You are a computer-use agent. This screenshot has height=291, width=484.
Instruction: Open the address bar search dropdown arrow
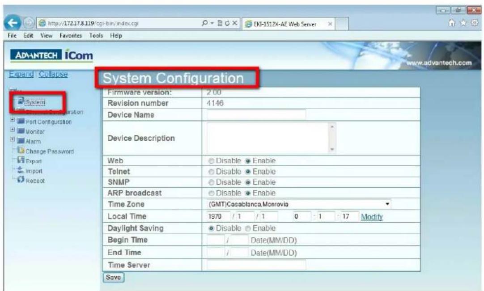212,23
